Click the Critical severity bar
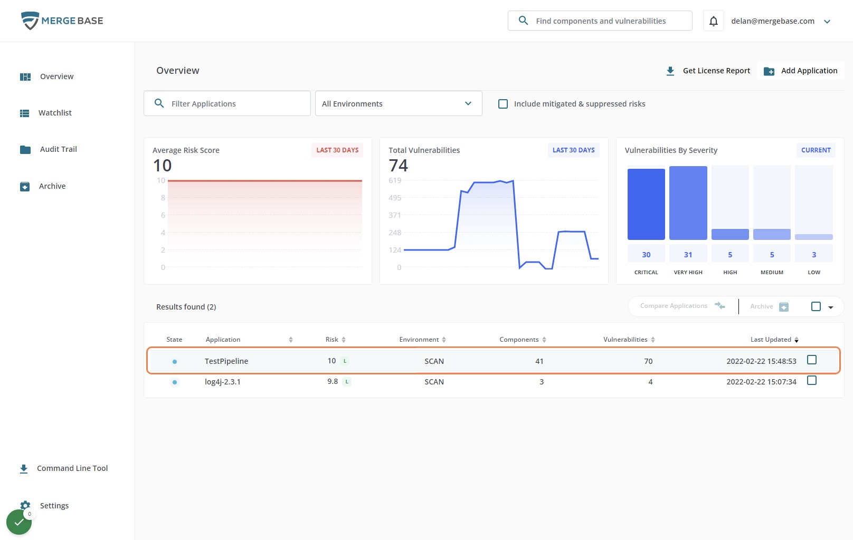 click(646, 204)
